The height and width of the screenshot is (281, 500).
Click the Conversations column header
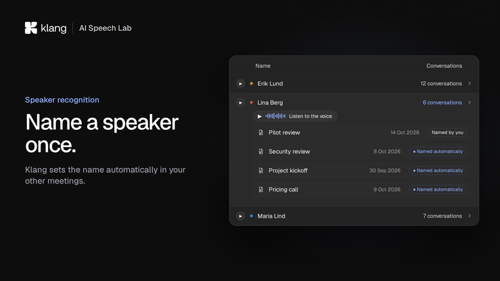click(444, 66)
